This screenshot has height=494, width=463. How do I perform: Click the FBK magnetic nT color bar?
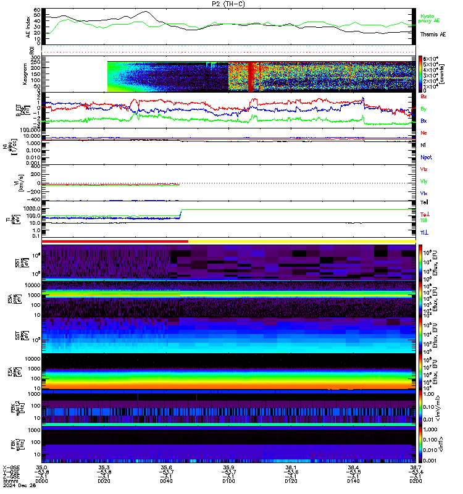tap(420, 445)
